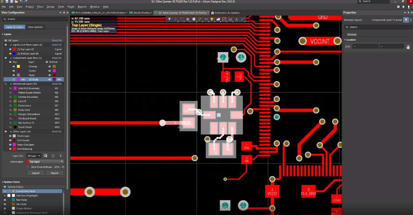
Task: Click the blue Bottom Layer color swatch
Action: [x=15, y=53]
